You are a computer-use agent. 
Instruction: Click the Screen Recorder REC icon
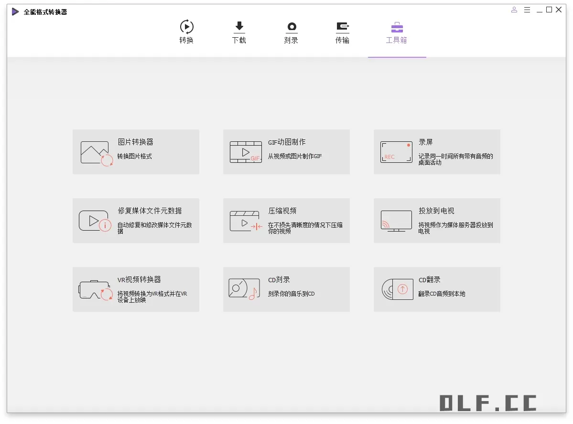coord(396,152)
